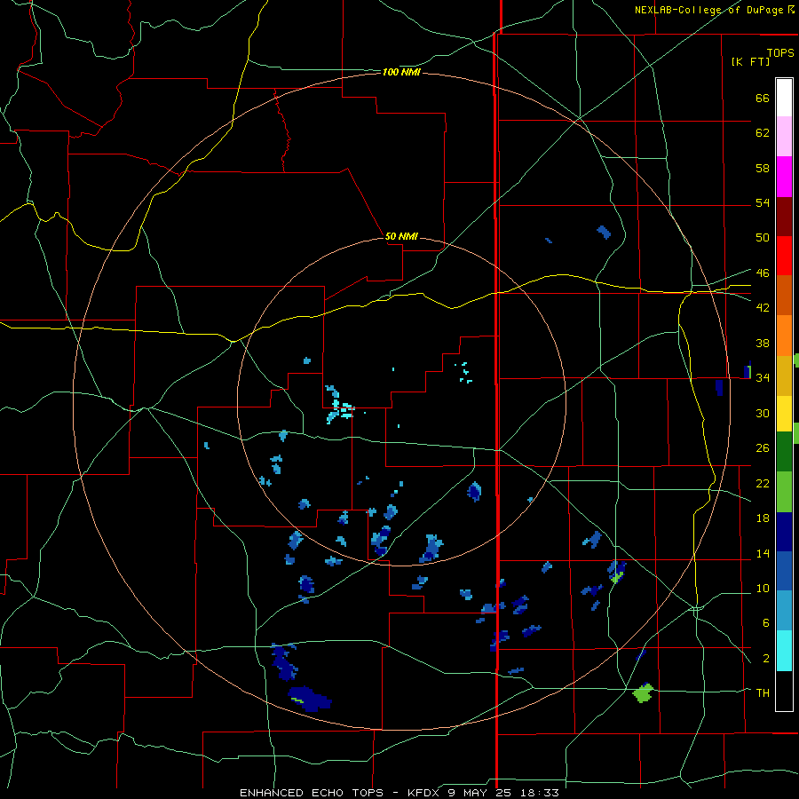Click the 10 scale value
The height and width of the screenshot is (799, 799).
pos(763,588)
